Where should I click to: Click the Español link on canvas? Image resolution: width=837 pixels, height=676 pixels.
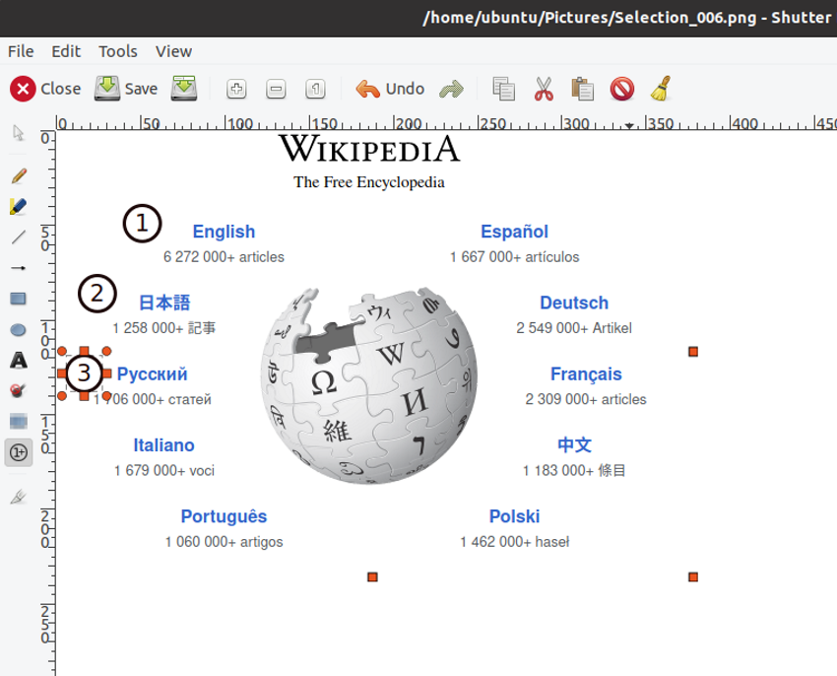tap(514, 232)
